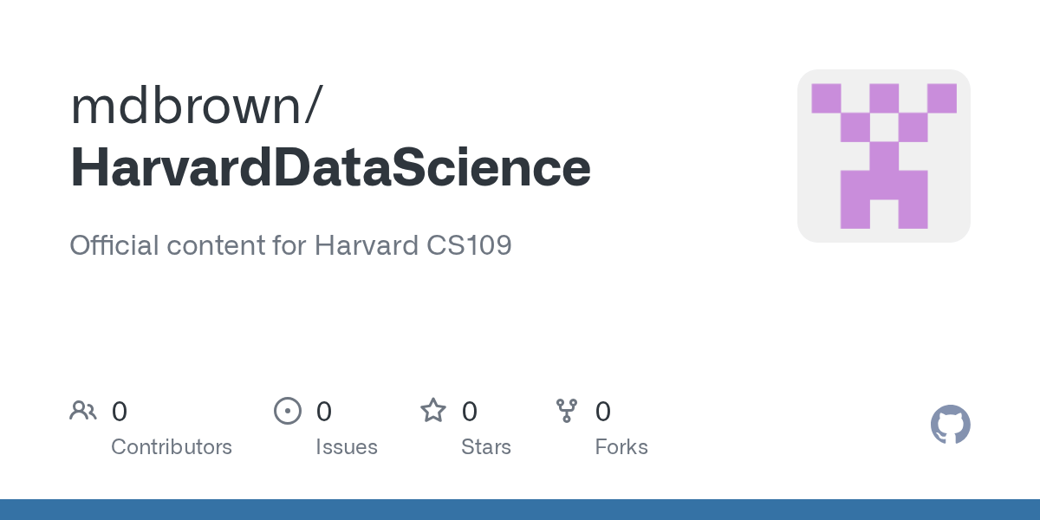The width and height of the screenshot is (1040, 520).
Task: Open the HarvardDataScience repository title
Action: tap(330, 167)
